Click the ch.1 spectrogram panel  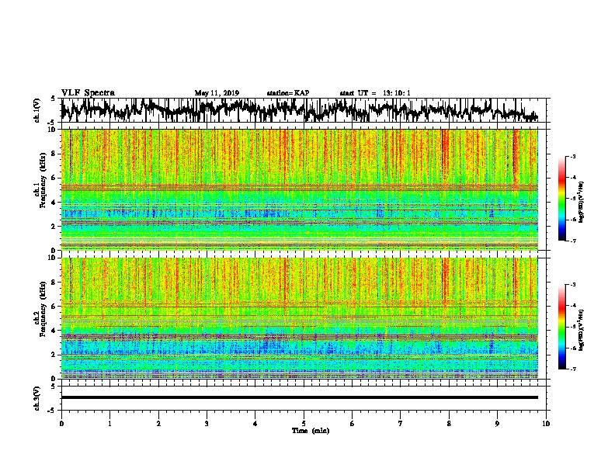pyautogui.click(x=299, y=189)
